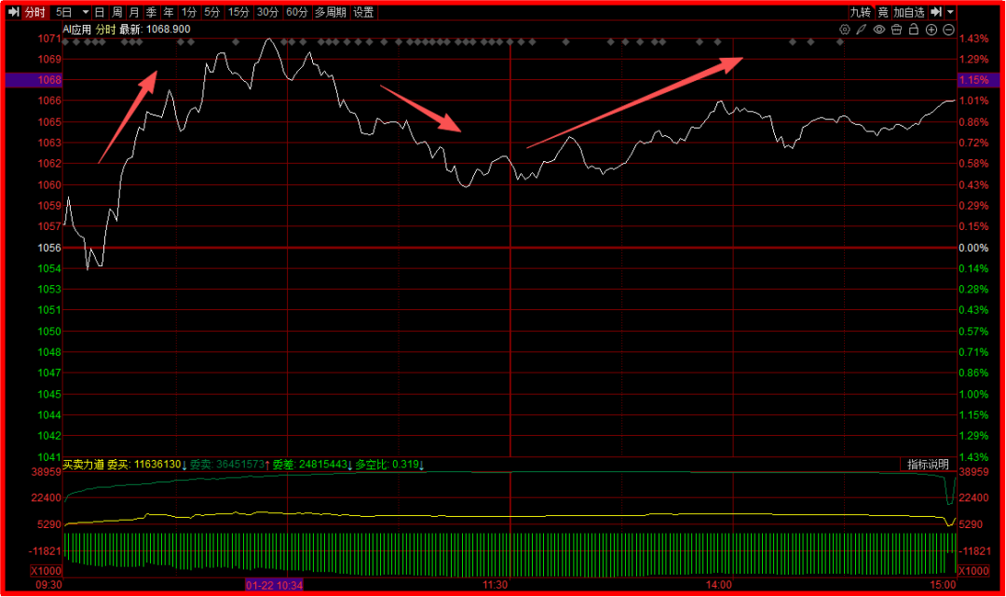The height and width of the screenshot is (597, 1006).
Task: Open chart settings gear icon
Action: click(845, 30)
